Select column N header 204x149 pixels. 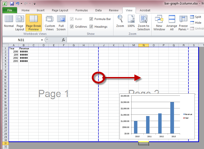click(x=144, y=45)
